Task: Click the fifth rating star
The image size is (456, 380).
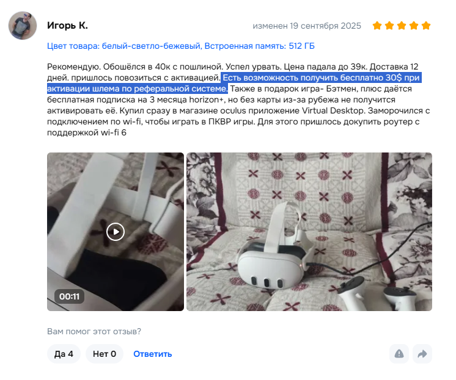Action: point(426,26)
